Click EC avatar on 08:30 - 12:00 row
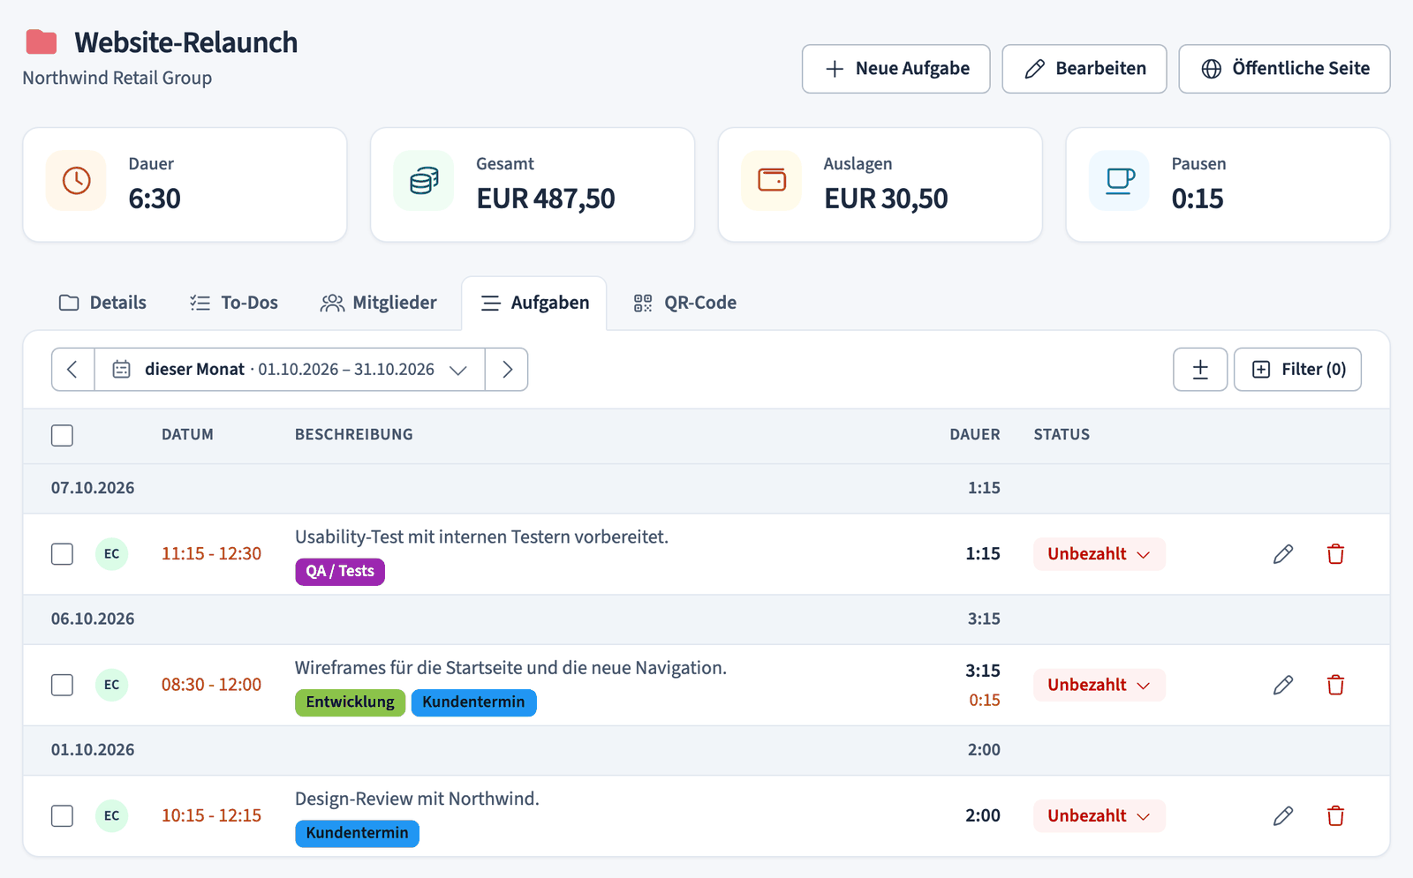 pos(111,685)
